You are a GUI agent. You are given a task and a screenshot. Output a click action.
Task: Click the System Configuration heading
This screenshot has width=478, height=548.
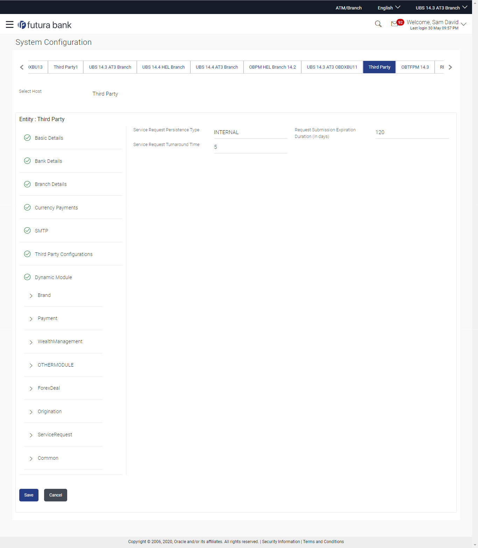click(54, 42)
